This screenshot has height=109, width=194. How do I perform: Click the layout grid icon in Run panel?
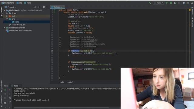click(5, 103)
